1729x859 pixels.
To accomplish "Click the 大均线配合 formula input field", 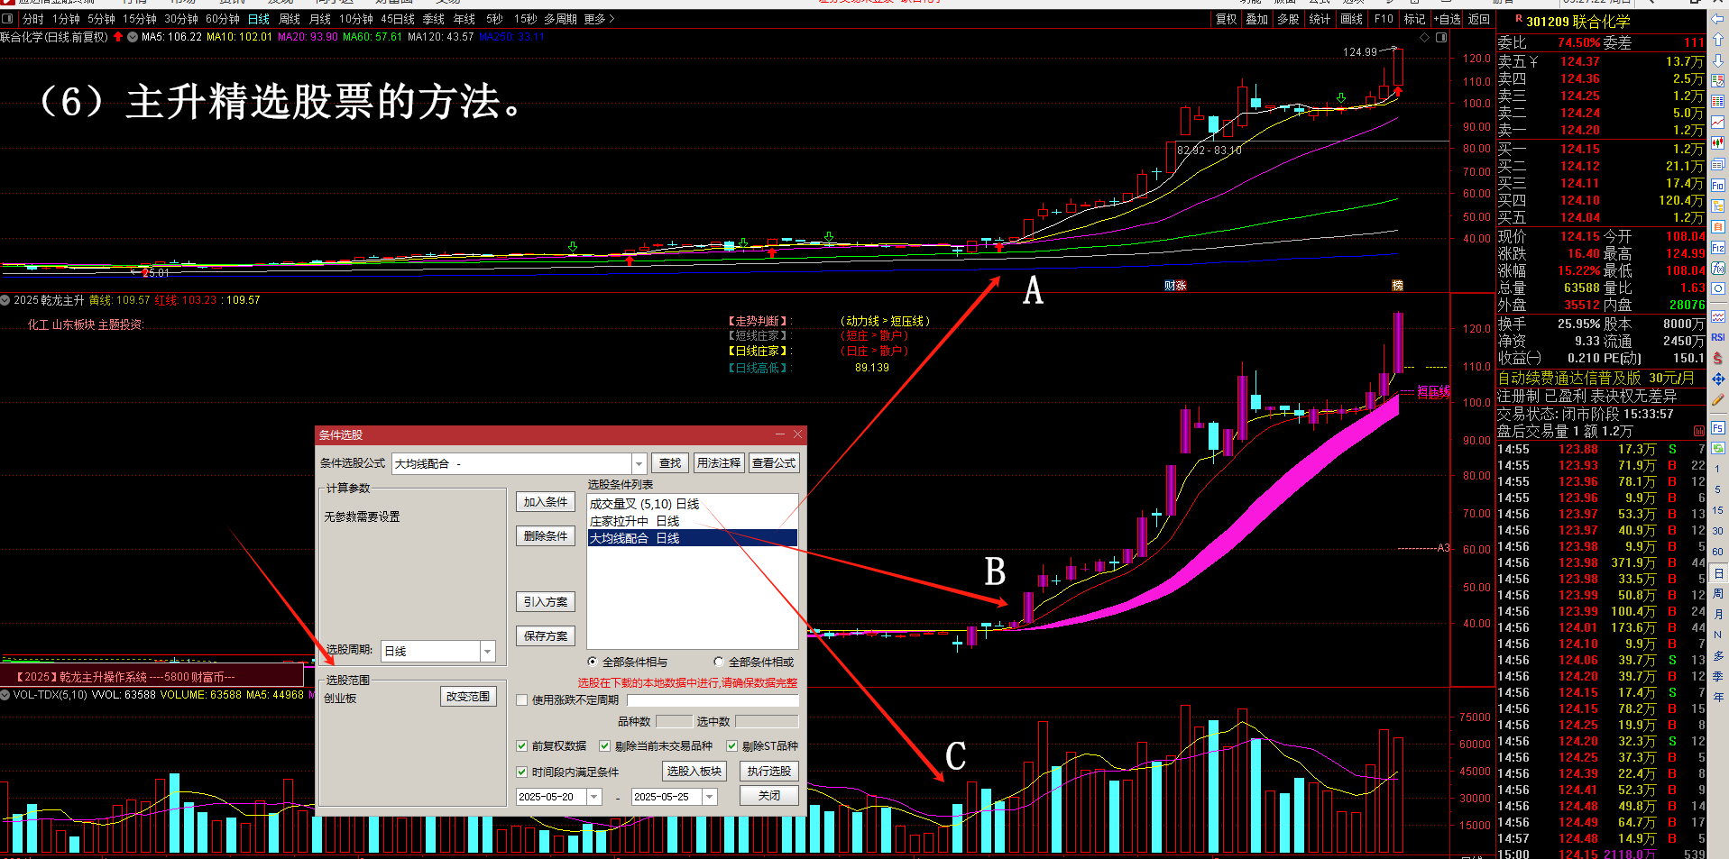I will pos(511,463).
